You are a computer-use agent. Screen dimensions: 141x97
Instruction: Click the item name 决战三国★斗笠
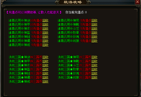(x=68, y=65)
